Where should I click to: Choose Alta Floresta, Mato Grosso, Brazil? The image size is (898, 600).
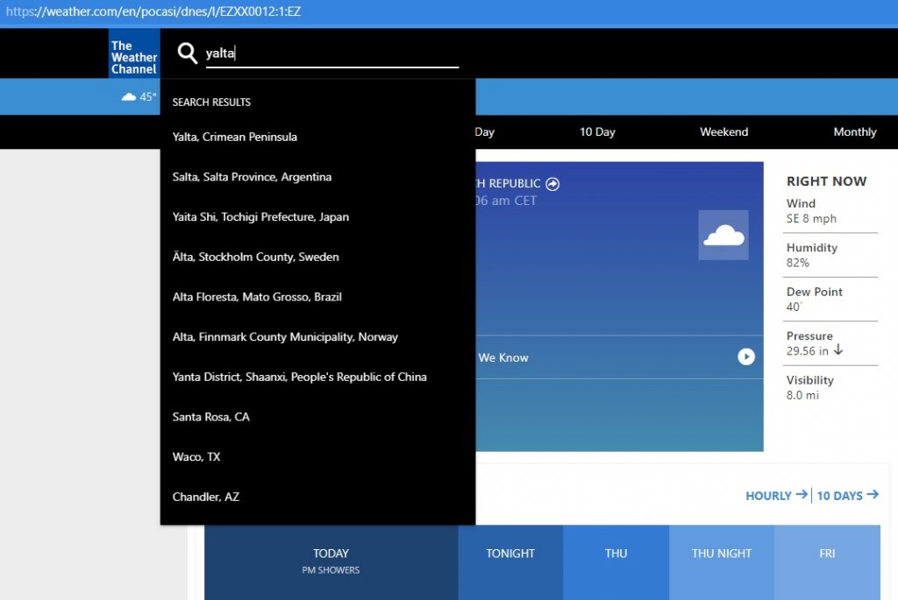pos(257,297)
